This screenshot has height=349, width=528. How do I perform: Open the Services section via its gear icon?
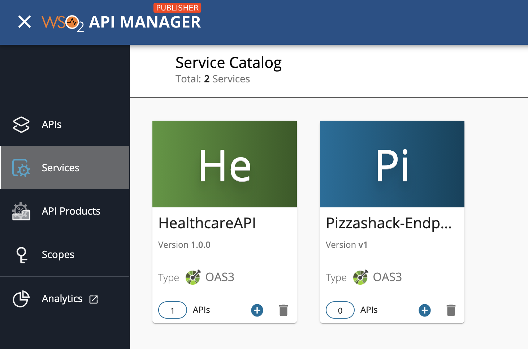pyautogui.click(x=21, y=168)
